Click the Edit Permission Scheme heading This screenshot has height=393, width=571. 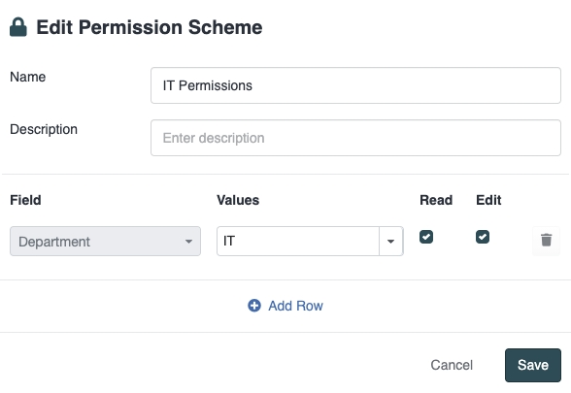coord(150,27)
